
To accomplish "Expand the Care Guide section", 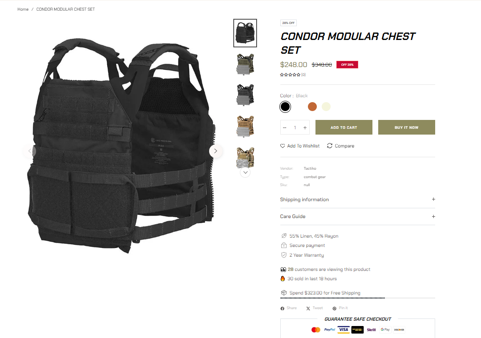I will point(357,216).
